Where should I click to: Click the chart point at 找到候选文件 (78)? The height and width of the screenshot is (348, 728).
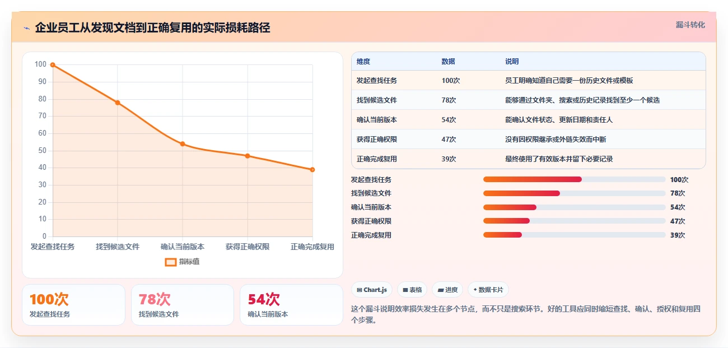[x=118, y=103]
